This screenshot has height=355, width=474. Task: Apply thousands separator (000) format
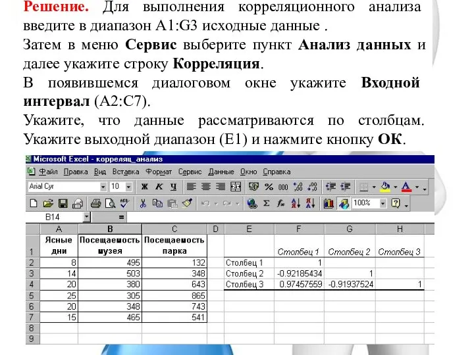283,187
